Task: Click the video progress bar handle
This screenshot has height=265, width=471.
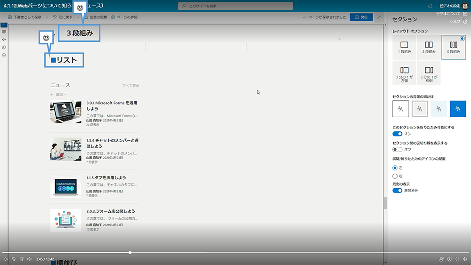Action: coord(130,252)
